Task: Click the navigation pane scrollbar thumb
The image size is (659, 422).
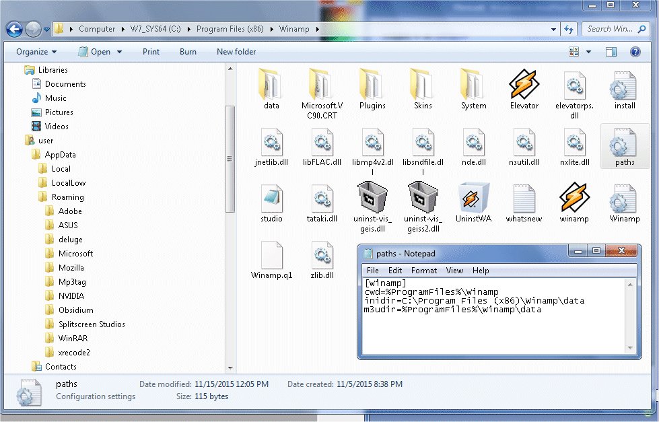Action: [x=230, y=159]
